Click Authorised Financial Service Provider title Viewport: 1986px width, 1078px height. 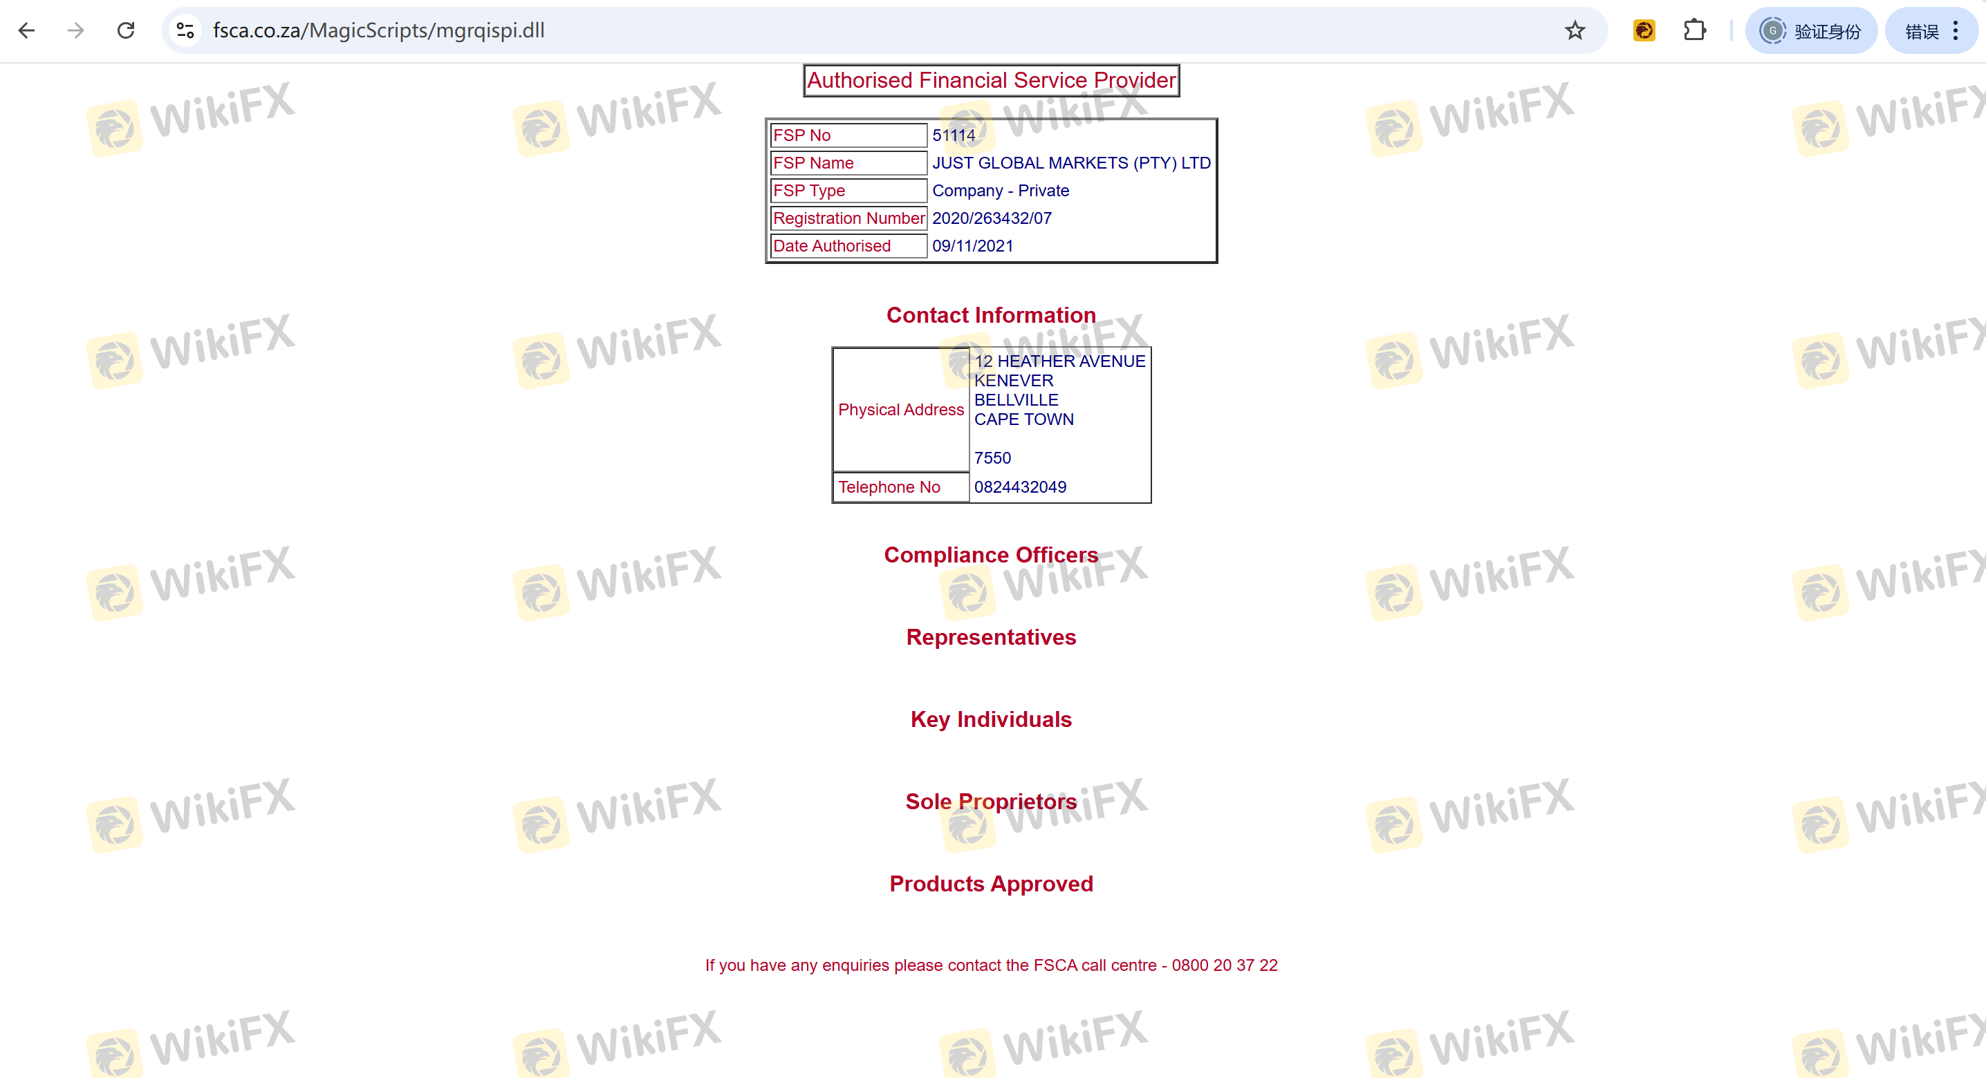[x=991, y=80]
